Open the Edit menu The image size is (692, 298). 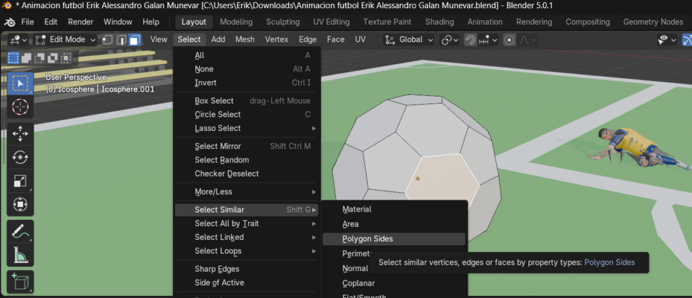[x=51, y=22]
